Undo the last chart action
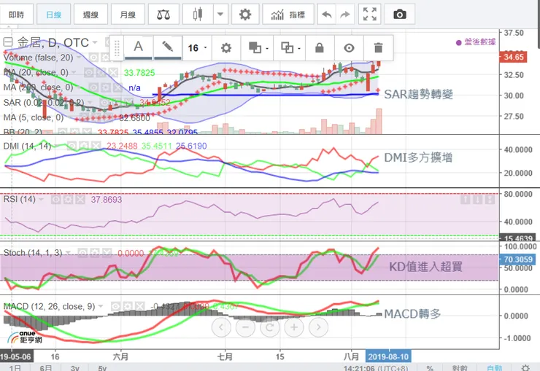 [326, 15]
